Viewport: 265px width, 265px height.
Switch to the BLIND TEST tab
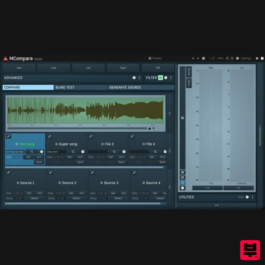(79, 87)
